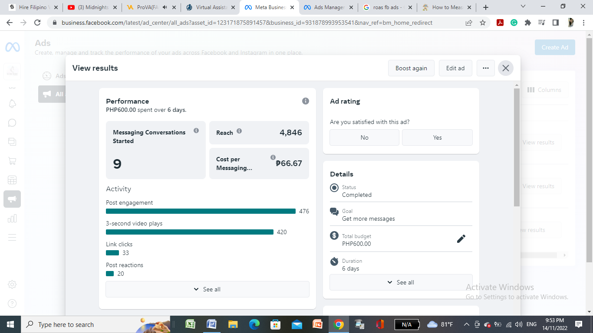Viewport: 593px width, 333px height.
Task: Click the Reach info icon
Action: click(239, 131)
